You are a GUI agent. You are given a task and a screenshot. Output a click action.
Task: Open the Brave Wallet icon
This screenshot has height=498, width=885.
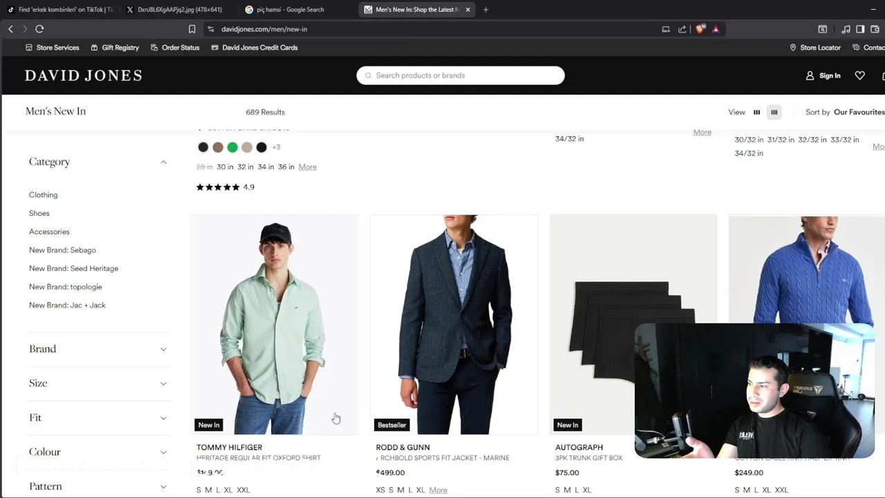875,29
